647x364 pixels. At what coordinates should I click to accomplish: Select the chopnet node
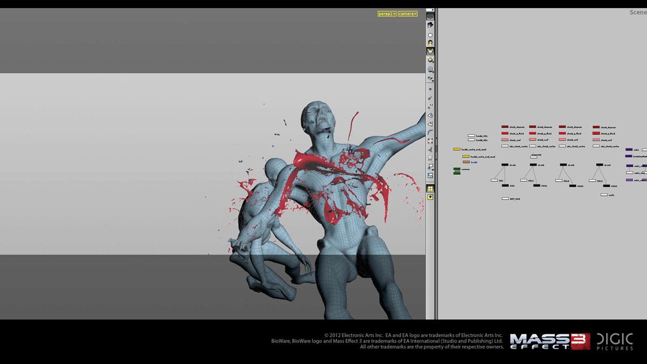534,157
